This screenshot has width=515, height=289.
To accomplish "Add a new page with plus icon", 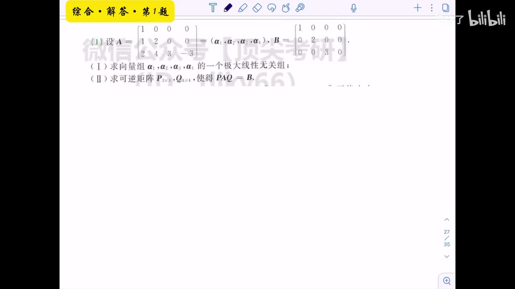I will tap(418, 8).
